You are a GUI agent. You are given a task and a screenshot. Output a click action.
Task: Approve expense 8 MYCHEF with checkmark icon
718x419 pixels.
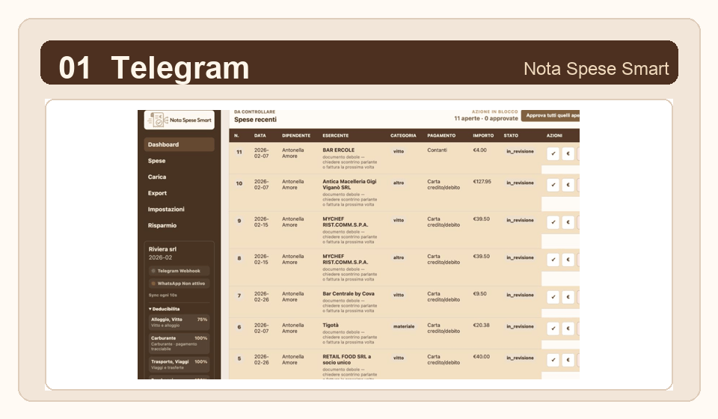553,260
